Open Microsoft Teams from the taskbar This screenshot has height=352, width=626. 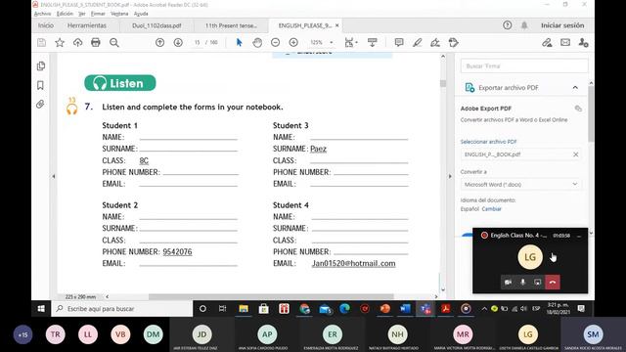[x=425, y=309]
